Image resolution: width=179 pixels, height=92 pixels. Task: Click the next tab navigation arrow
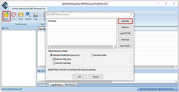point(44,85)
